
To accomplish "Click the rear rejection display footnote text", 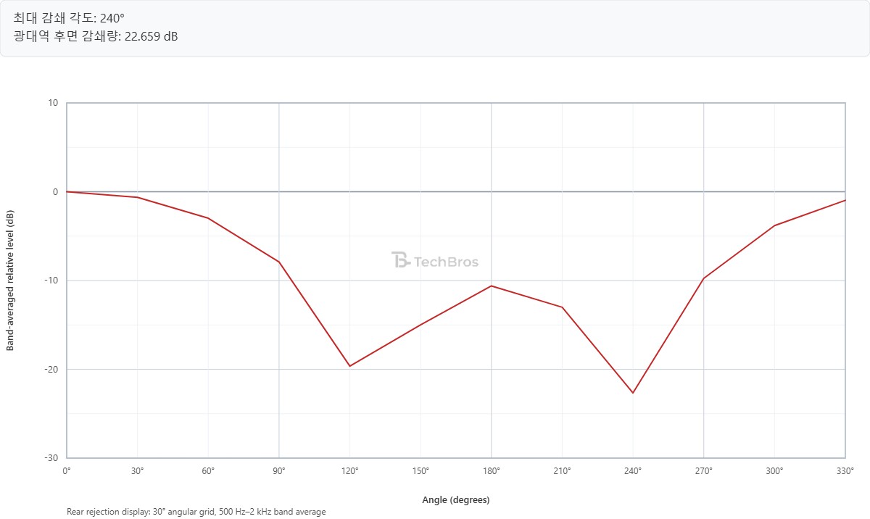I will [x=196, y=512].
